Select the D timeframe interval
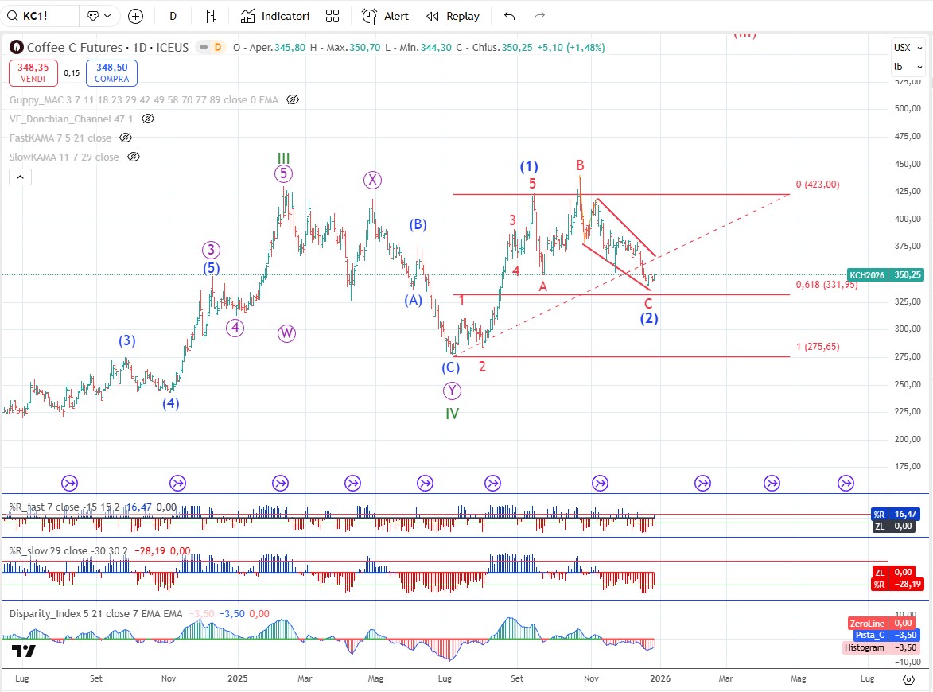Viewport: 933px width, 692px height. tap(173, 16)
